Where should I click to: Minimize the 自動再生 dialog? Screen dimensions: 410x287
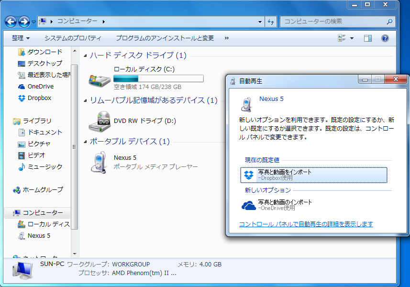[x=365, y=79]
